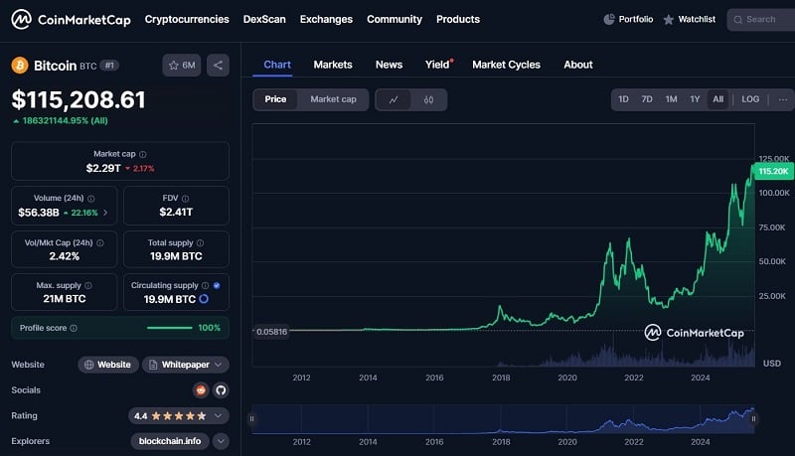Select the Chart tab
Image resolution: width=795 pixels, height=456 pixels.
(x=277, y=65)
